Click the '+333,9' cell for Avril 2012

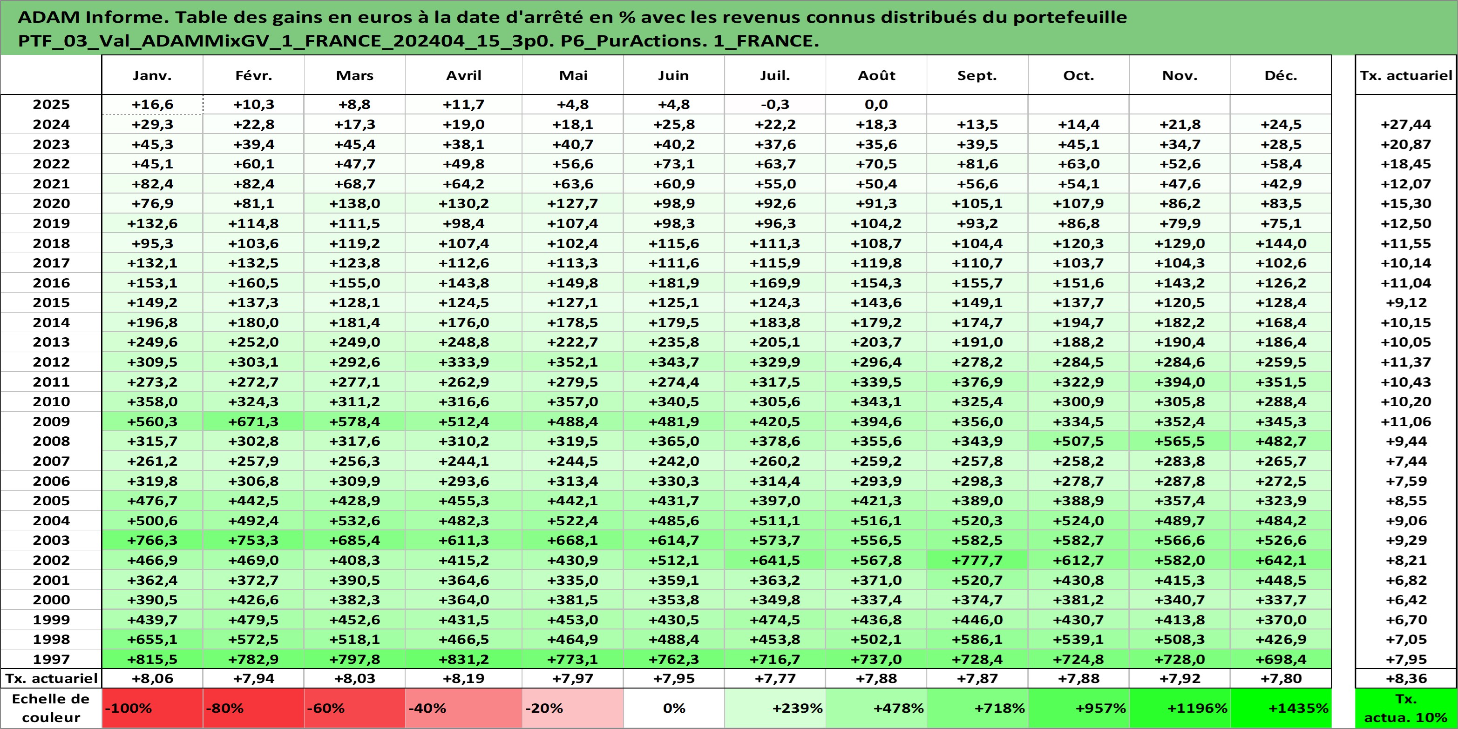click(463, 362)
